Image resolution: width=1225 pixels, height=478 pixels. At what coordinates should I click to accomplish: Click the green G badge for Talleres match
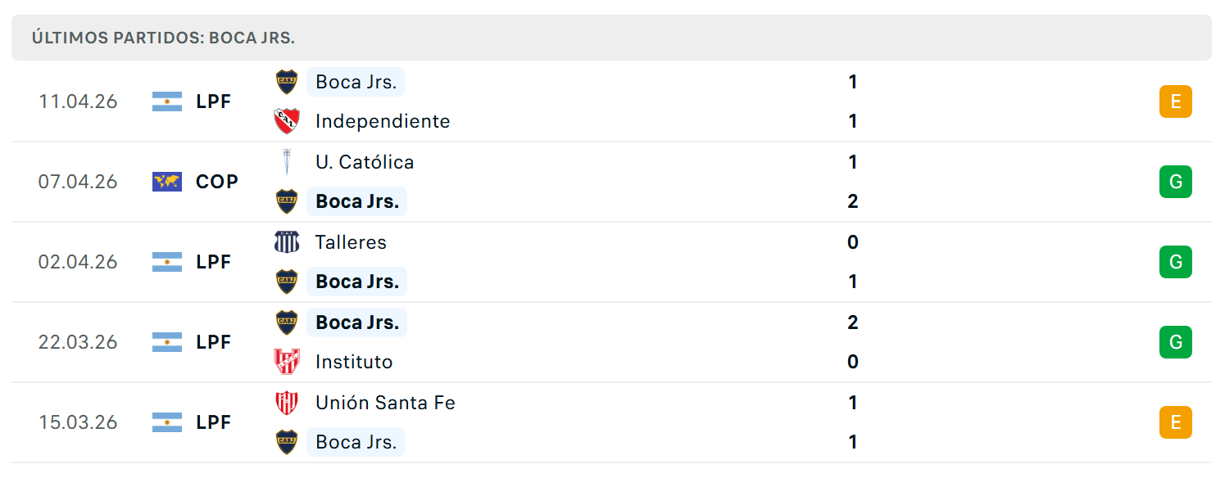click(1175, 262)
